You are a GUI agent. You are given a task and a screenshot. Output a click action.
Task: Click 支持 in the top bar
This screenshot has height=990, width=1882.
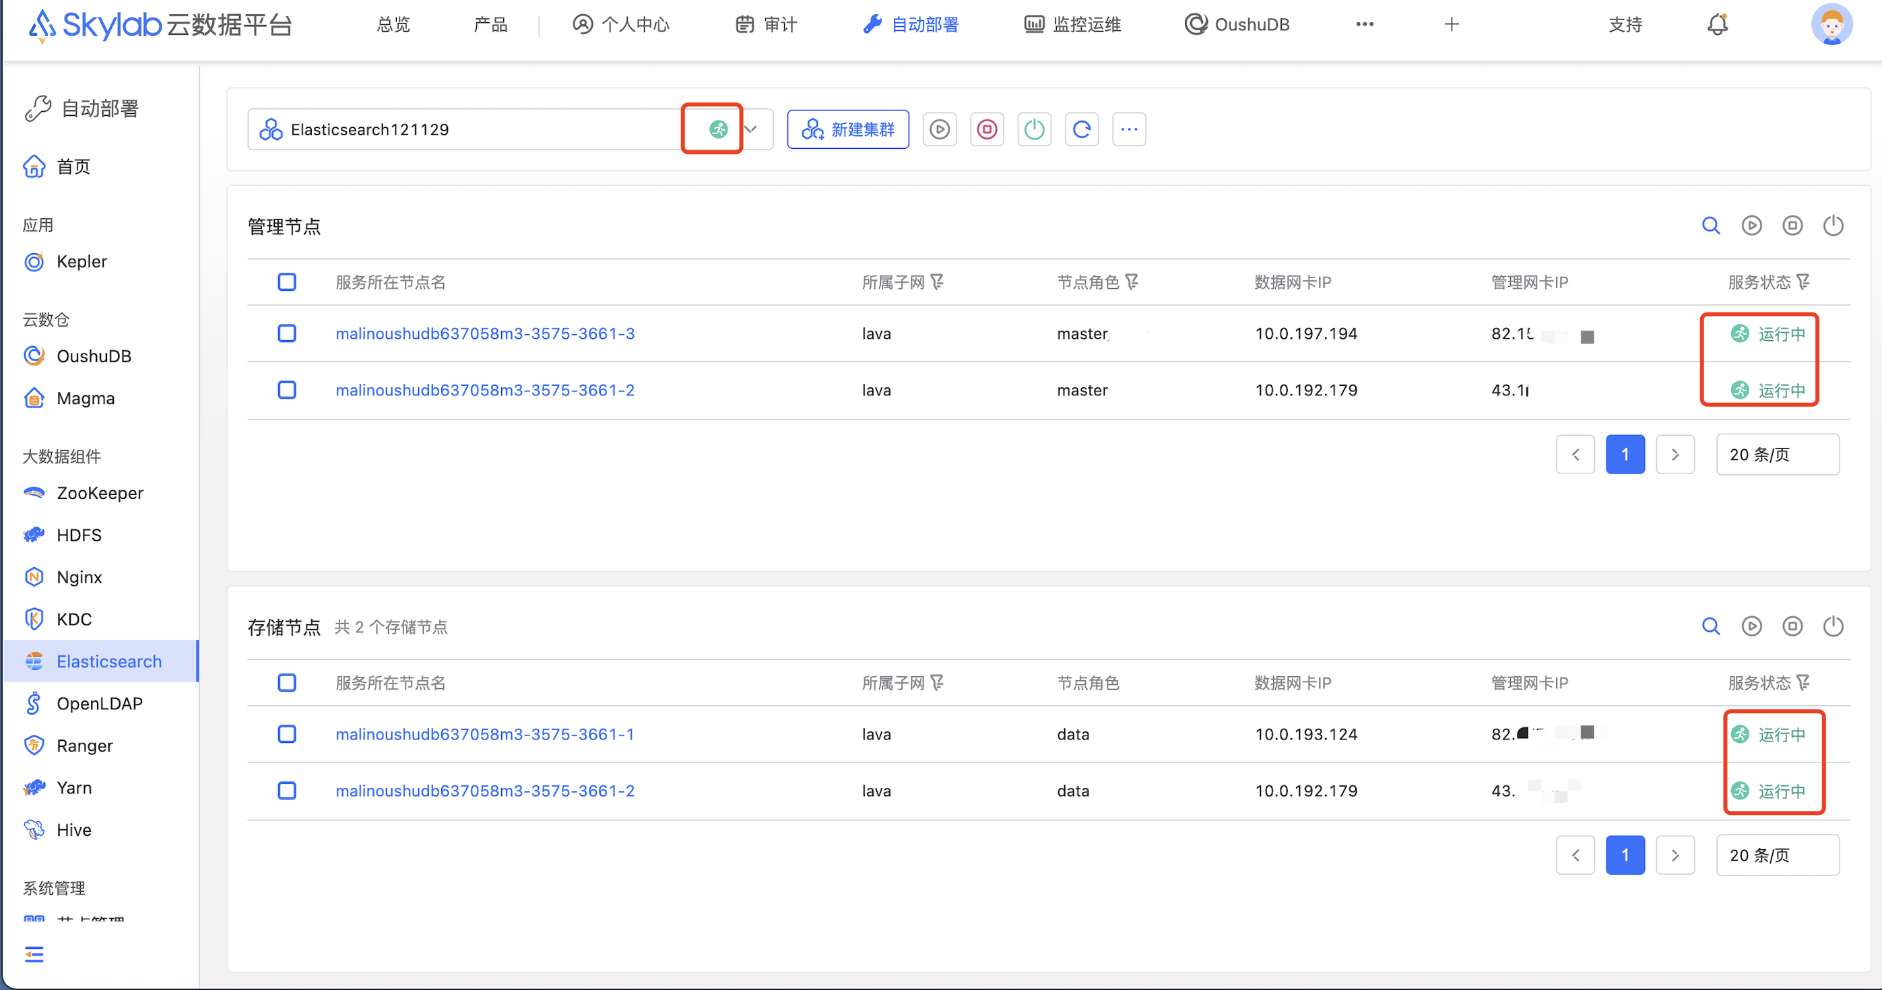pyautogui.click(x=1625, y=25)
